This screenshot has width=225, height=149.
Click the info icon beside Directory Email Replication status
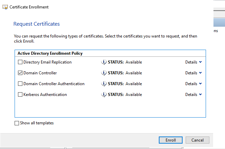coord(104,62)
